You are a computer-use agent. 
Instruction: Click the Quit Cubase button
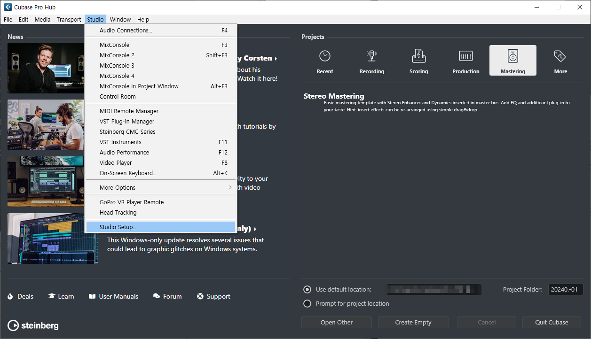(552, 322)
